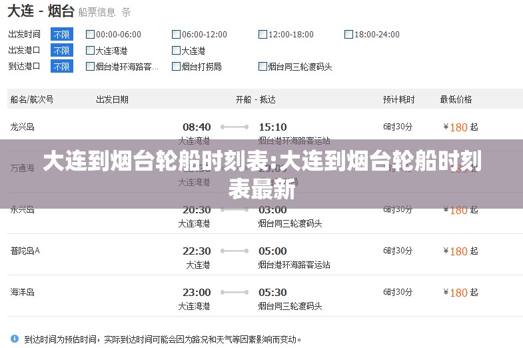Tick the 12:00-18:00 departure time checkbox

(x=262, y=35)
